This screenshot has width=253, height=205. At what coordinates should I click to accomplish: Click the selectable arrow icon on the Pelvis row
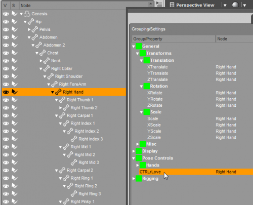pos(15,29)
